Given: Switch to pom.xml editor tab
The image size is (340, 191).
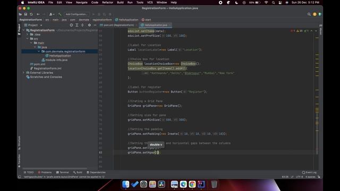Looking at the screenshot, I should coord(118,25).
